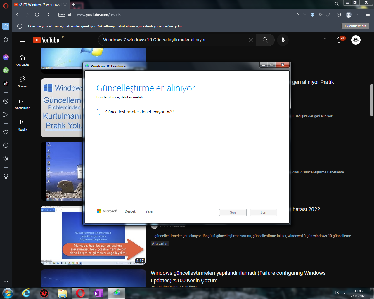Open Shorts in the YouTube sidebar
This screenshot has height=299, width=374.
[22, 82]
